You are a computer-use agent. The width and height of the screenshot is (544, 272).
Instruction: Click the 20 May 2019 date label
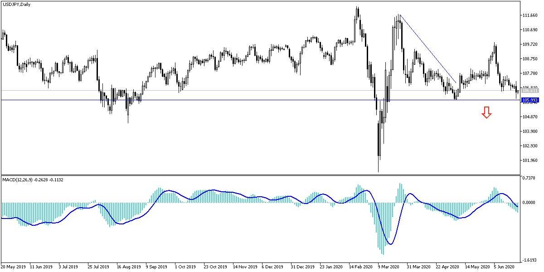[x=13, y=267]
